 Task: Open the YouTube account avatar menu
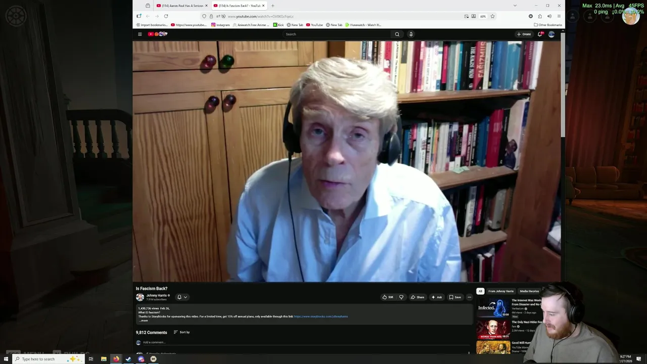(x=551, y=34)
